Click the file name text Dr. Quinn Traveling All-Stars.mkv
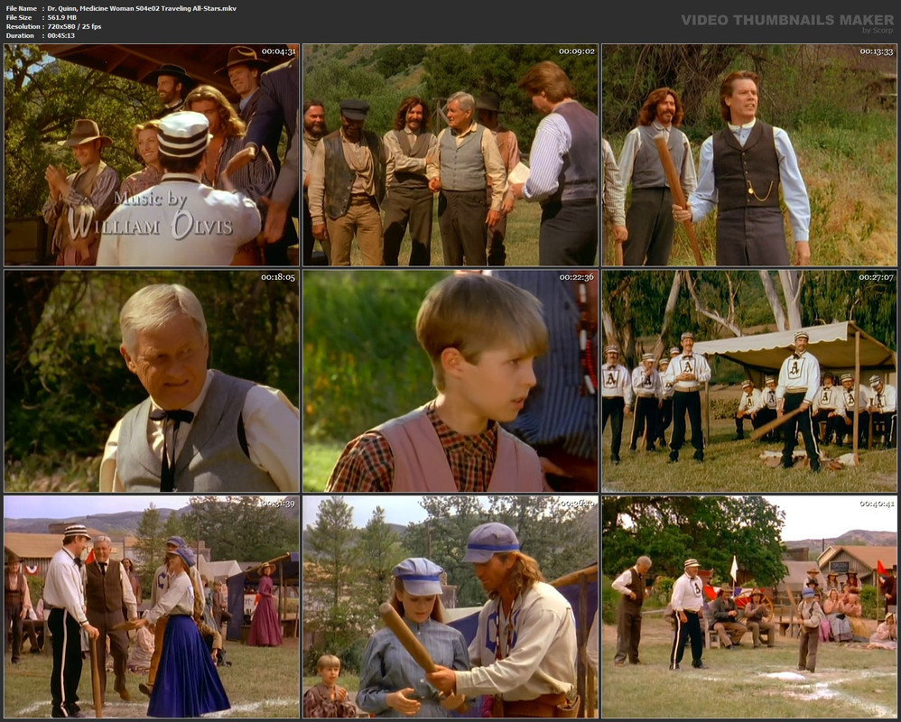The width and height of the screenshot is (901, 722). coord(142,9)
